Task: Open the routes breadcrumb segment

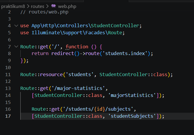Action: pyautogui.click(x=38, y=6)
